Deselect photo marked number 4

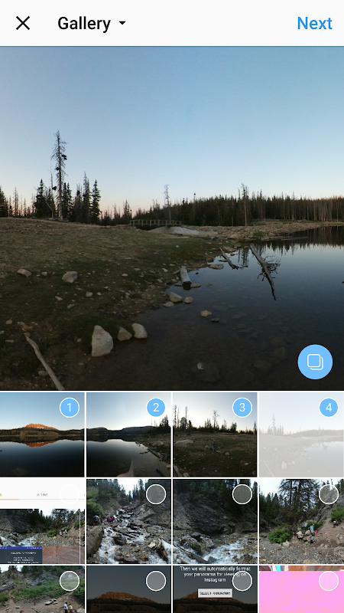[329, 408]
